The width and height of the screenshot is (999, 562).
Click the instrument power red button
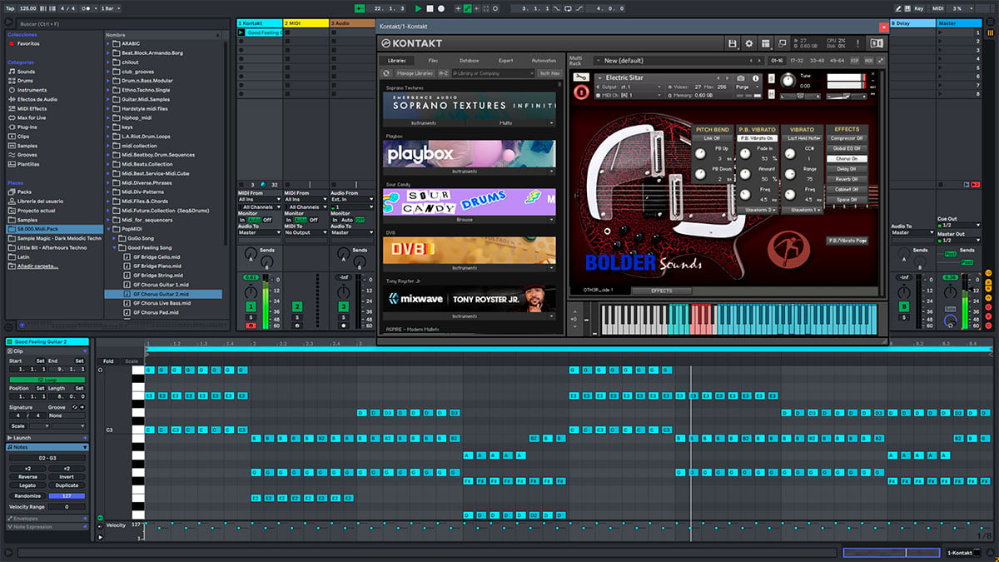[580, 92]
